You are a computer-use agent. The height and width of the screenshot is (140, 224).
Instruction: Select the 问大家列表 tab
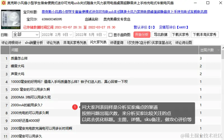[98, 42]
